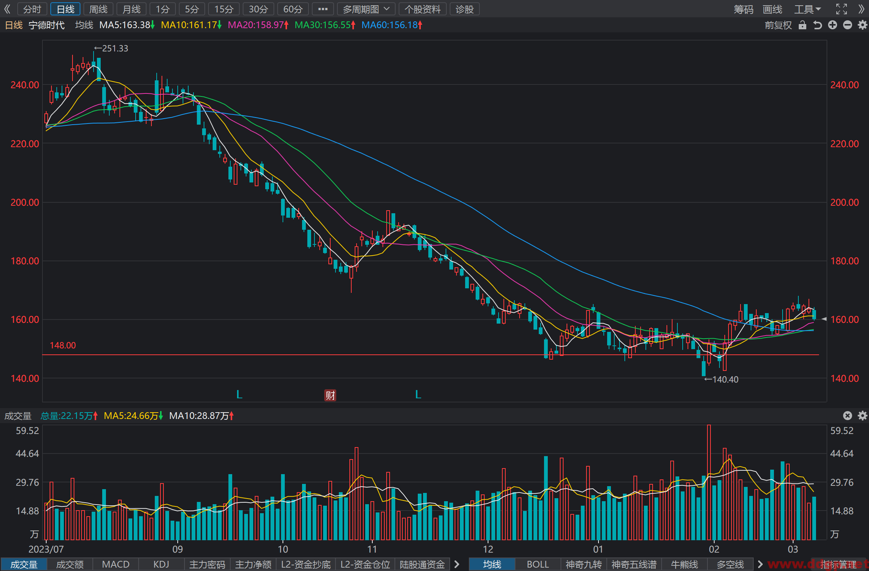Screen dimensions: 869x571
Task: Open the 工具 tools dropdown
Action: click(807, 9)
